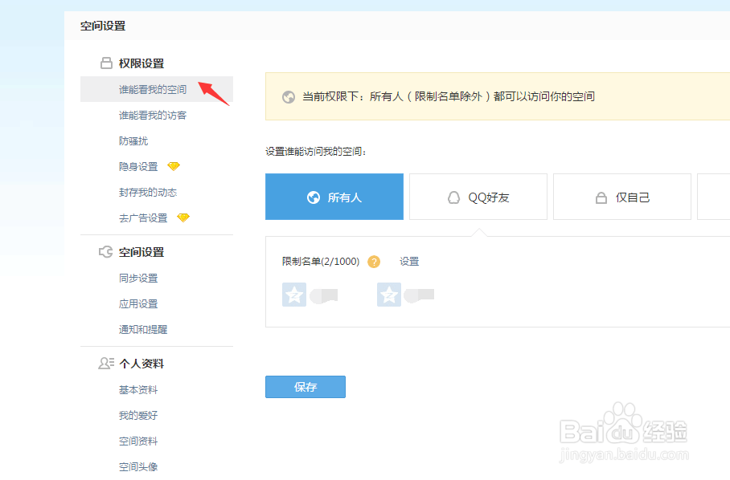Image resolution: width=730 pixels, height=480 pixels.
Task: Select the 所有人 access option
Action: [x=334, y=197]
